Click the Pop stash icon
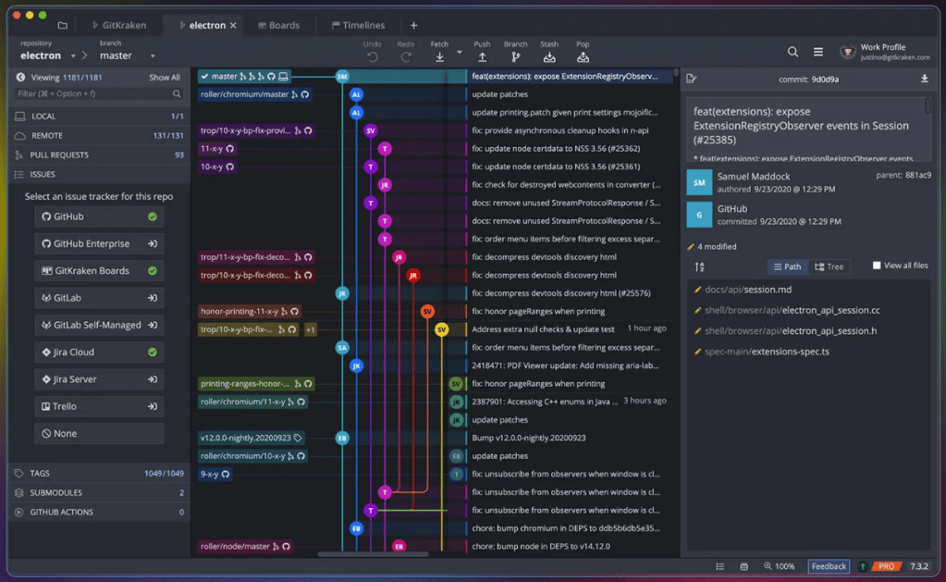Image resolution: width=946 pixels, height=582 pixels. tap(583, 56)
